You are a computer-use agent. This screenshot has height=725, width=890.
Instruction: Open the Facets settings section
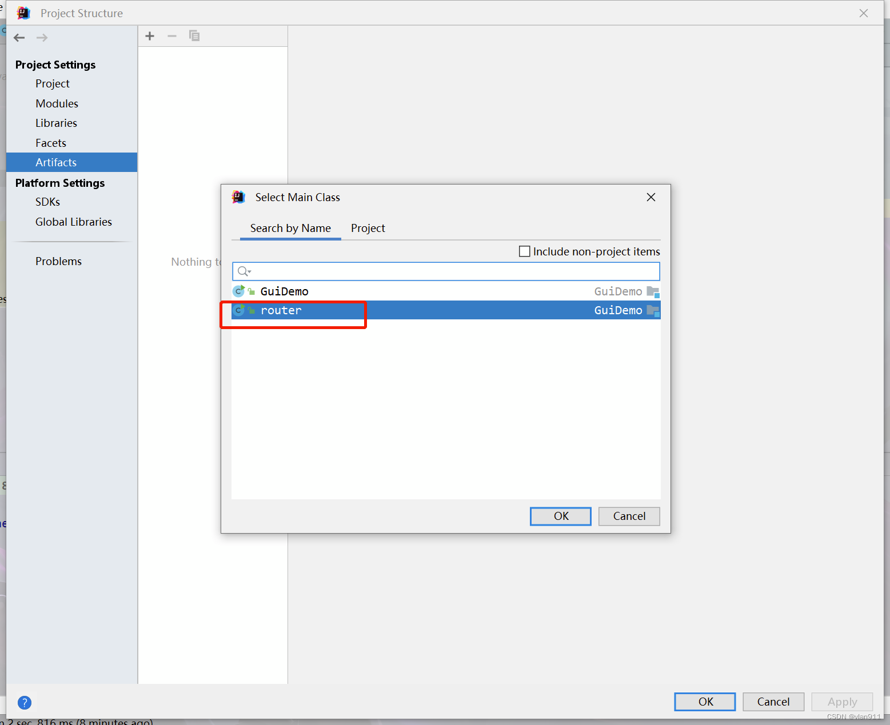[x=51, y=143]
